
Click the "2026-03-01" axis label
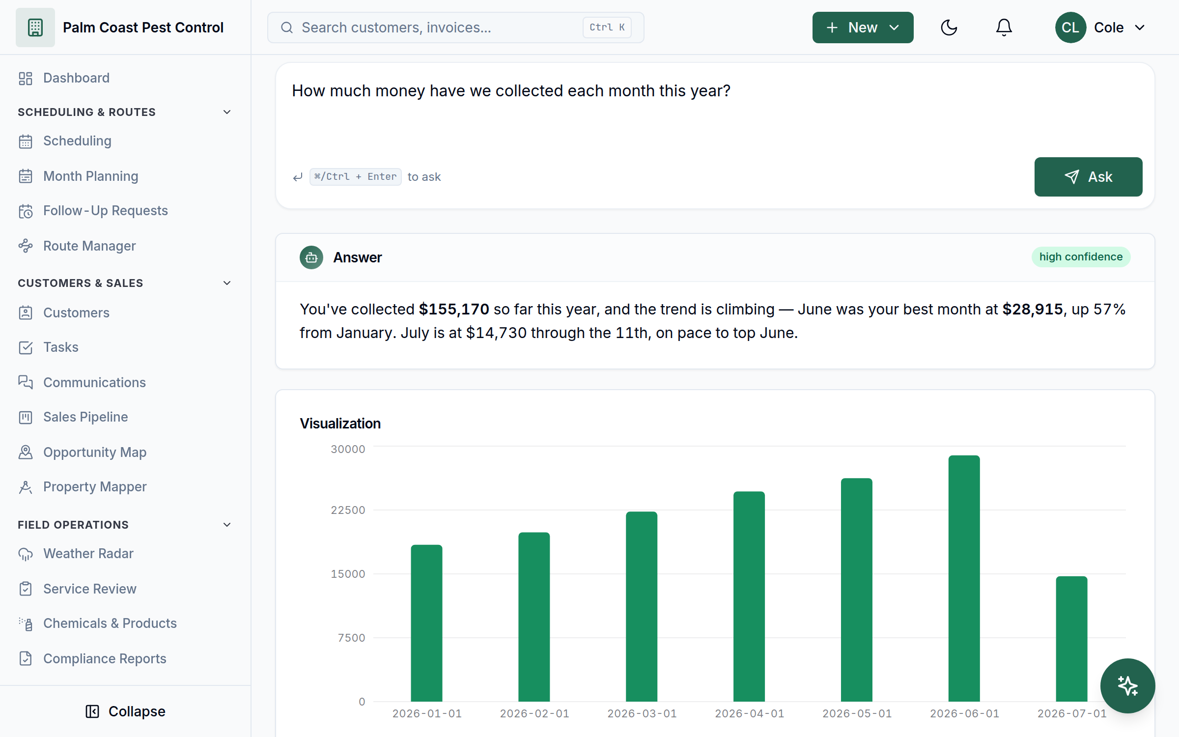(642, 713)
